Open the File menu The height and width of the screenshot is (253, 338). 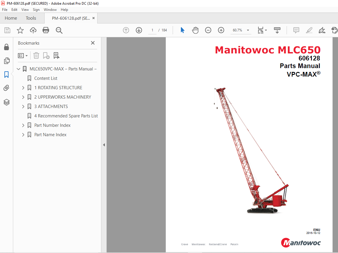click(x=5, y=10)
